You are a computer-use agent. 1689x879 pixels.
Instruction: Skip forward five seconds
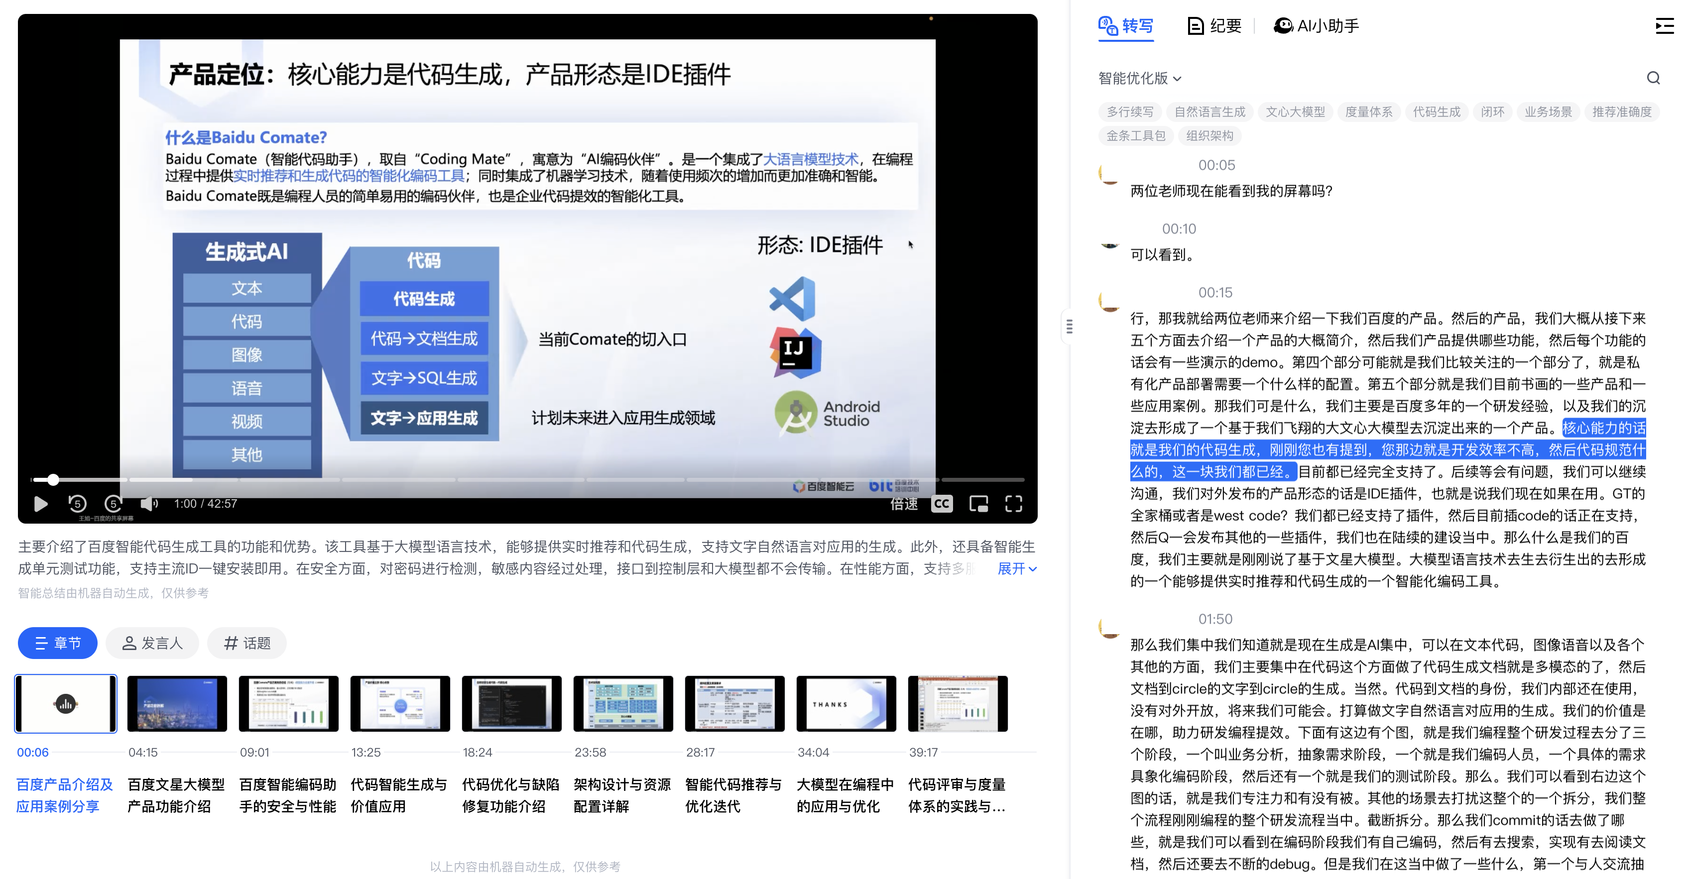(x=114, y=503)
